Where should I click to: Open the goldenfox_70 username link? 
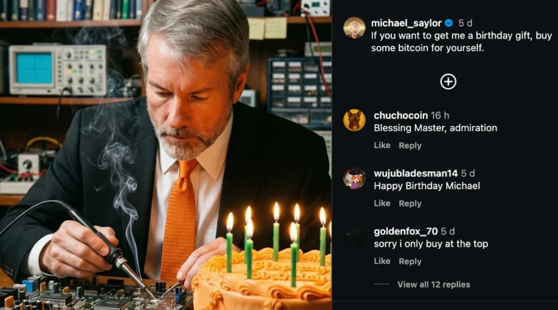point(406,231)
